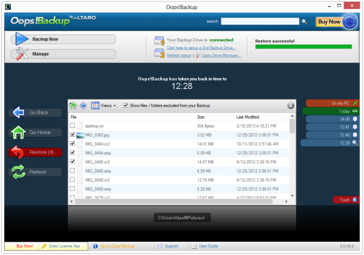This screenshot has height=255, width=364.
Task: Open the Refresh status link
Action: [179, 55]
